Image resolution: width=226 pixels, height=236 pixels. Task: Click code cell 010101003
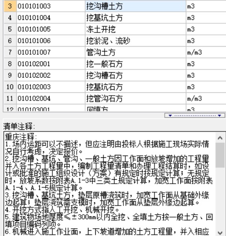(x=51, y=6)
